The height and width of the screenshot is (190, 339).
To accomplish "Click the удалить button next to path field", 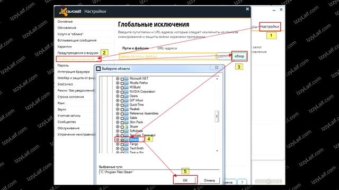I will coord(224,56).
